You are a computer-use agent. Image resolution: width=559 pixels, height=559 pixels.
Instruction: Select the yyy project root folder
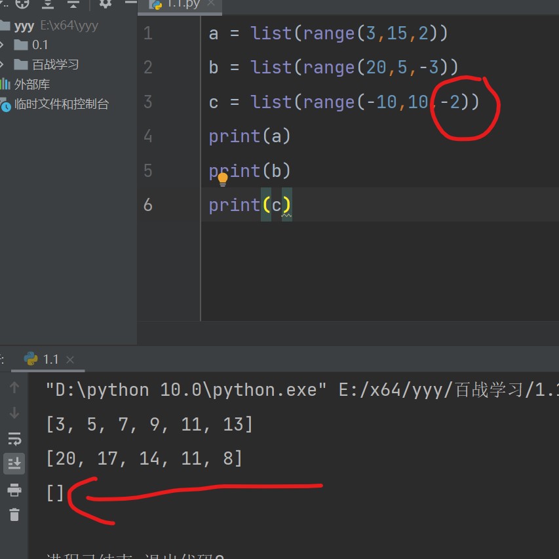pos(24,26)
